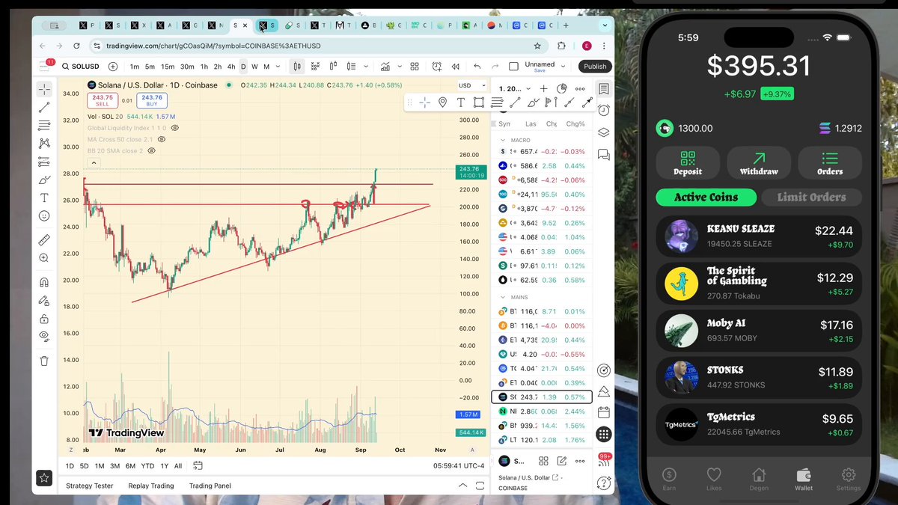Image resolution: width=898 pixels, height=505 pixels.
Task: Collapse the MAINS watchlist section
Action: (503, 297)
